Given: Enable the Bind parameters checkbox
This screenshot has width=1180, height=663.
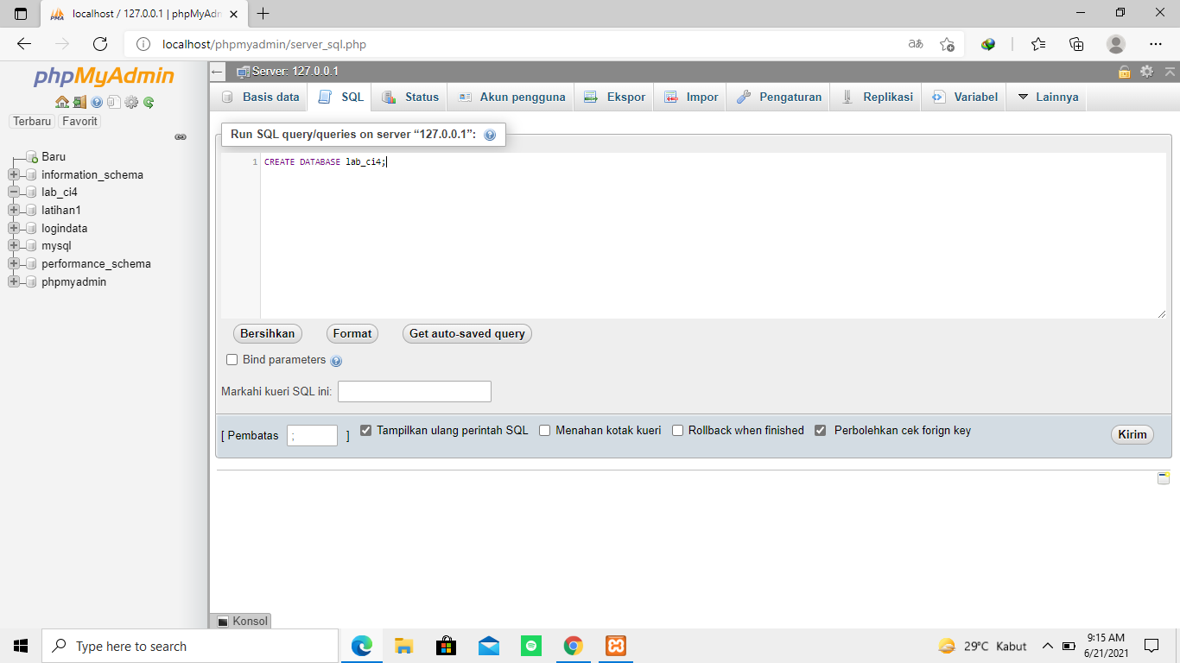Looking at the screenshot, I should (x=232, y=360).
